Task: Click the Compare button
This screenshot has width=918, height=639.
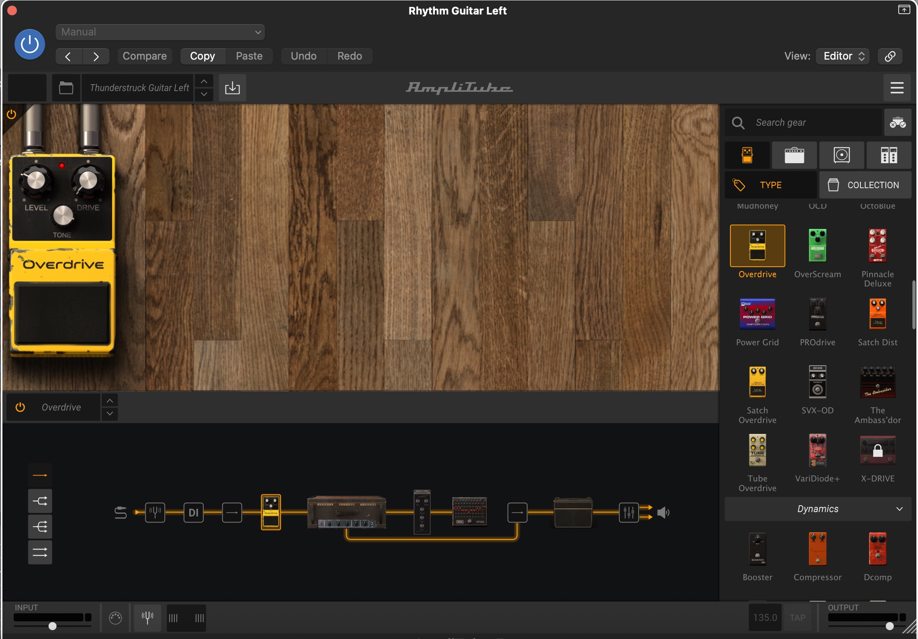Action: pos(145,56)
